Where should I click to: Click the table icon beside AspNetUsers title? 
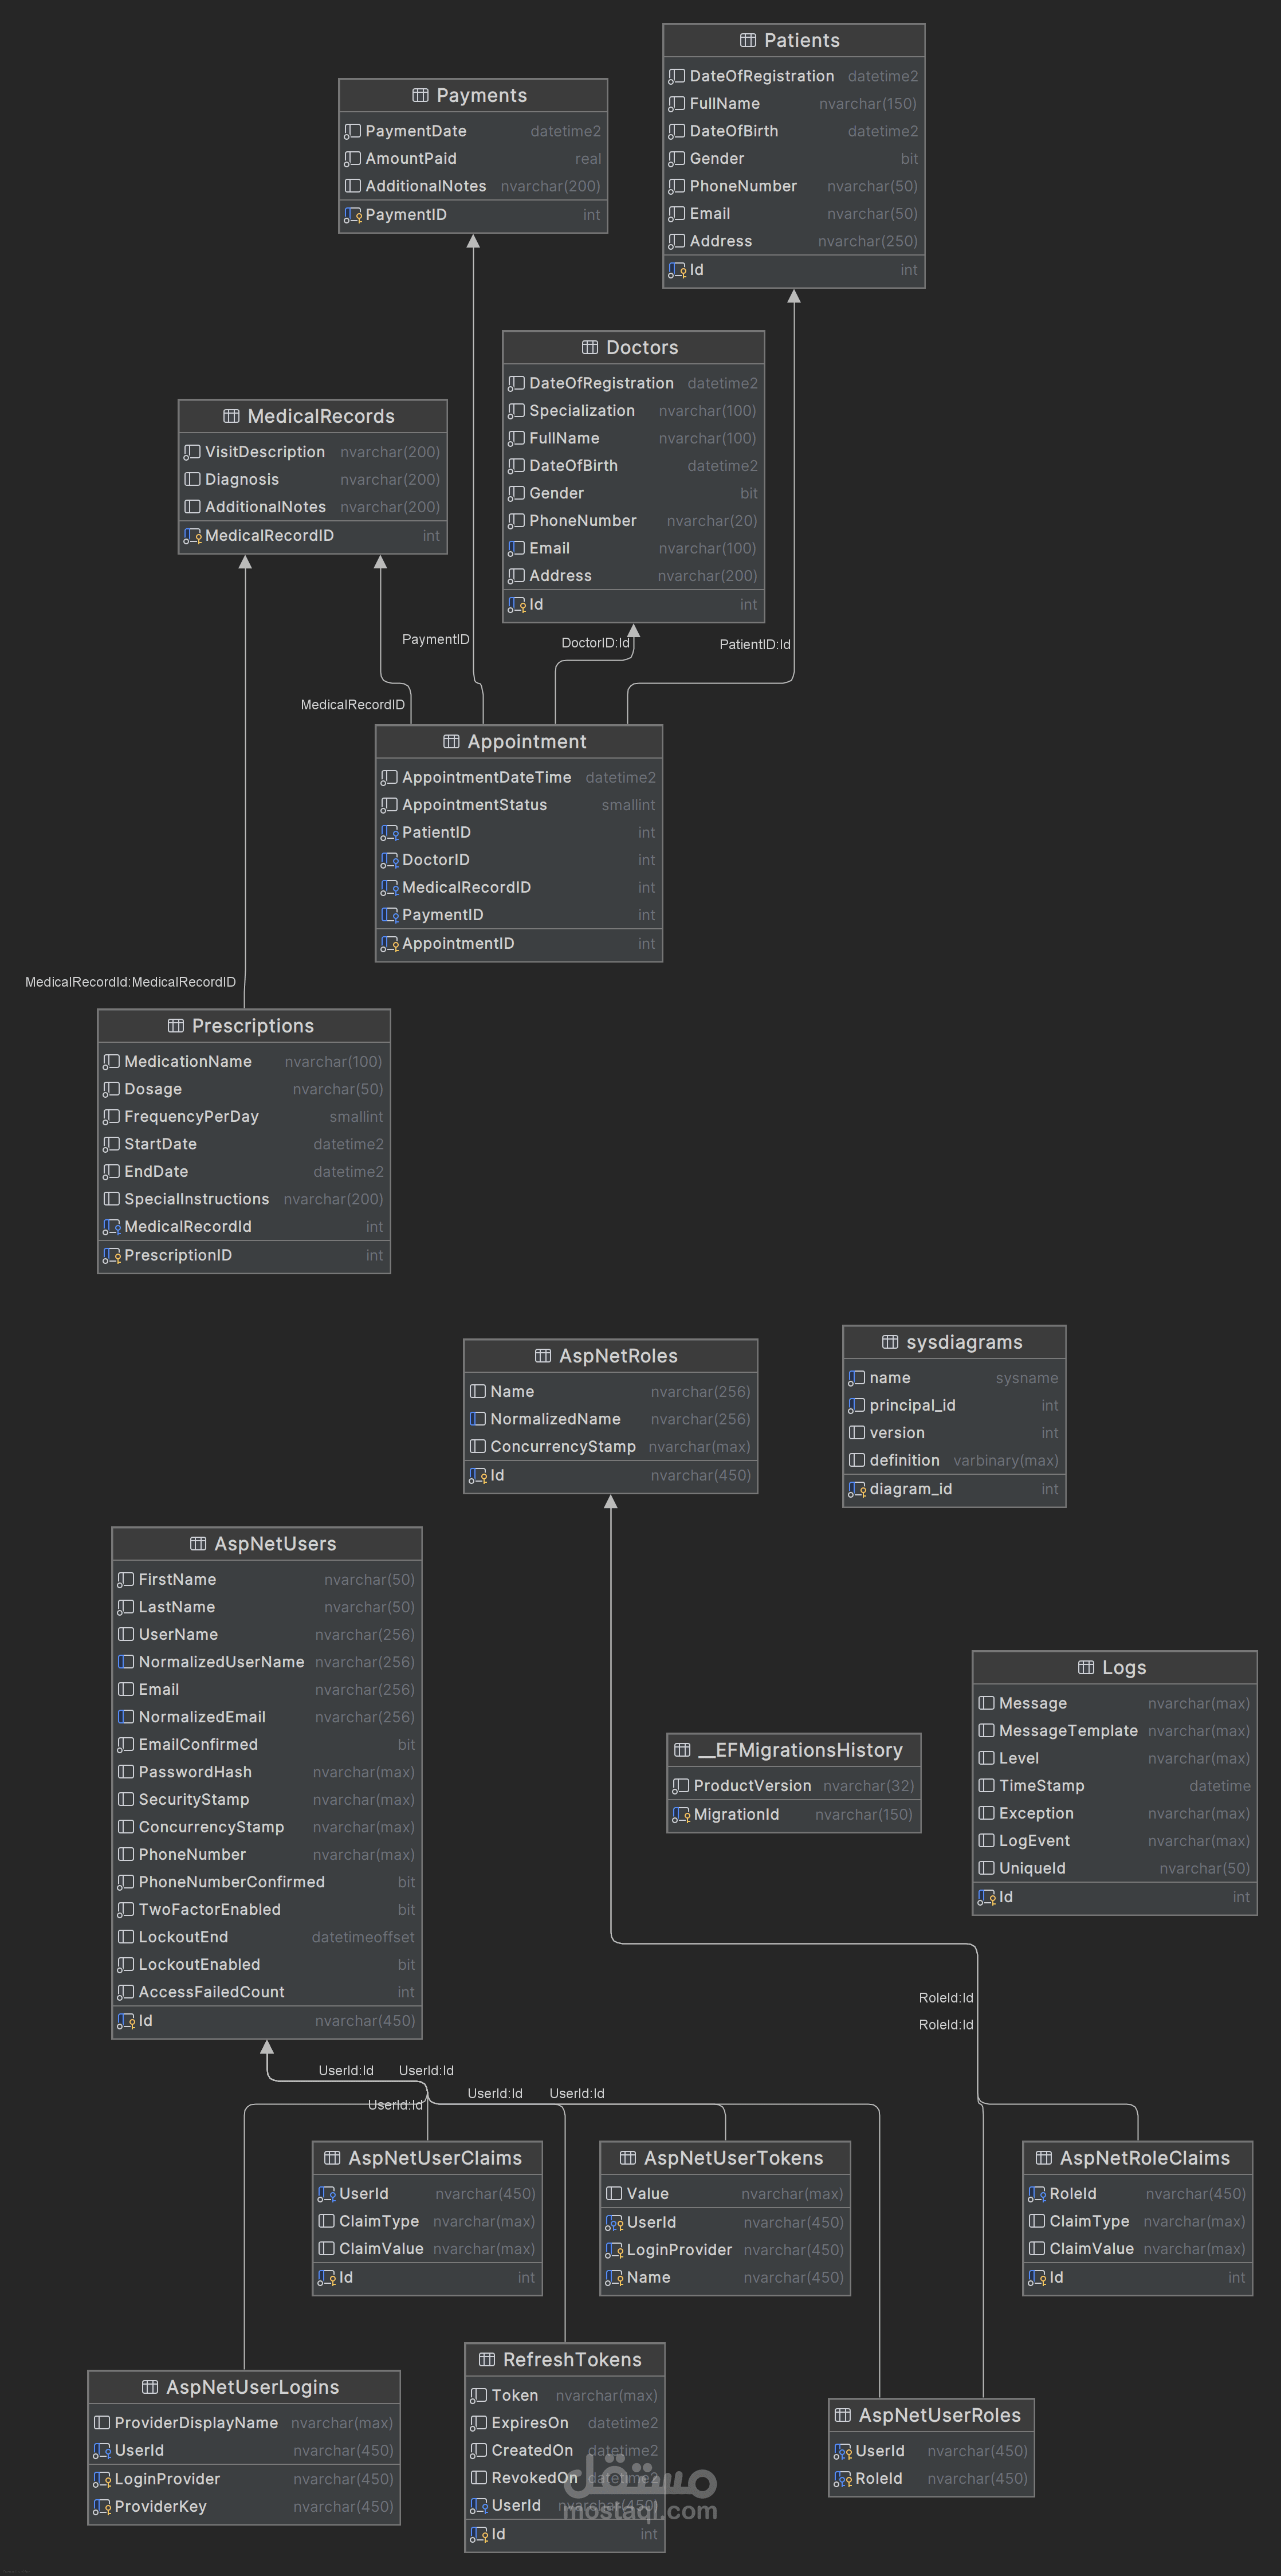pos(198,1543)
